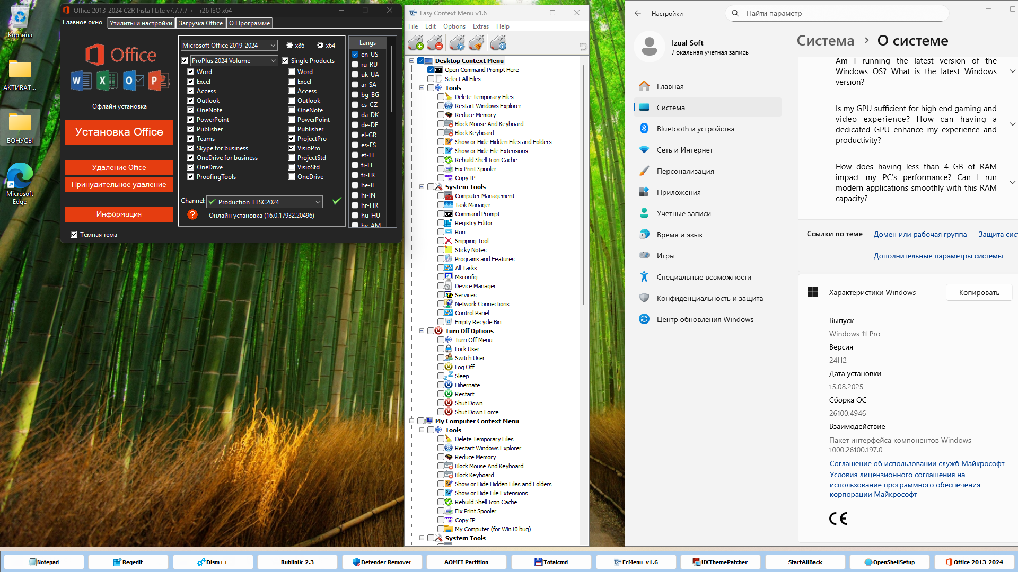Click Удаление Office button
Screen dimensions: 1018x572
(x=119, y=167)
